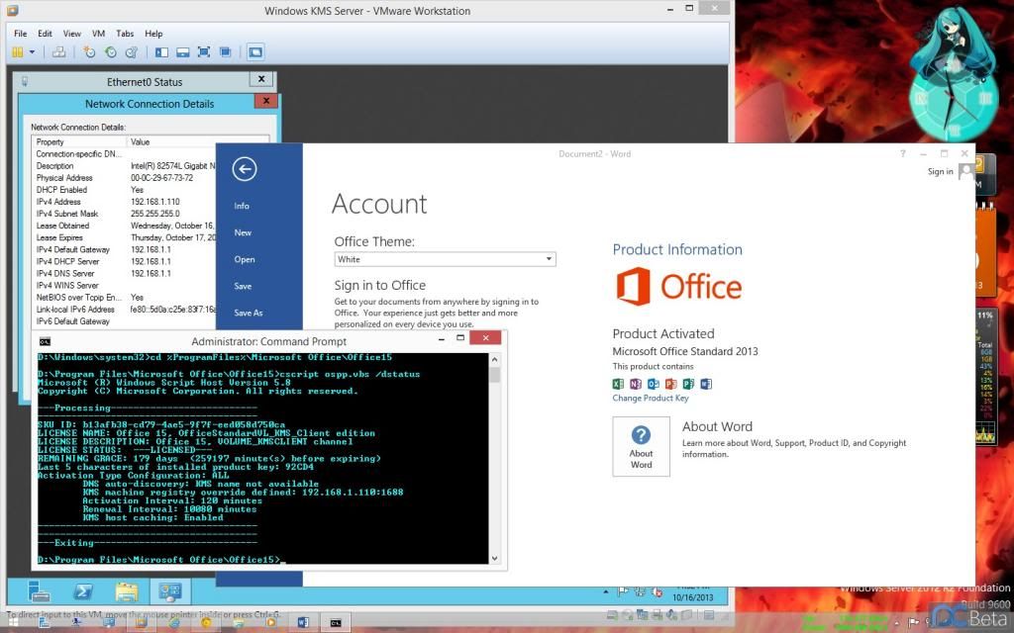Select Info in Word's backstage sidebar

[242, 206]
